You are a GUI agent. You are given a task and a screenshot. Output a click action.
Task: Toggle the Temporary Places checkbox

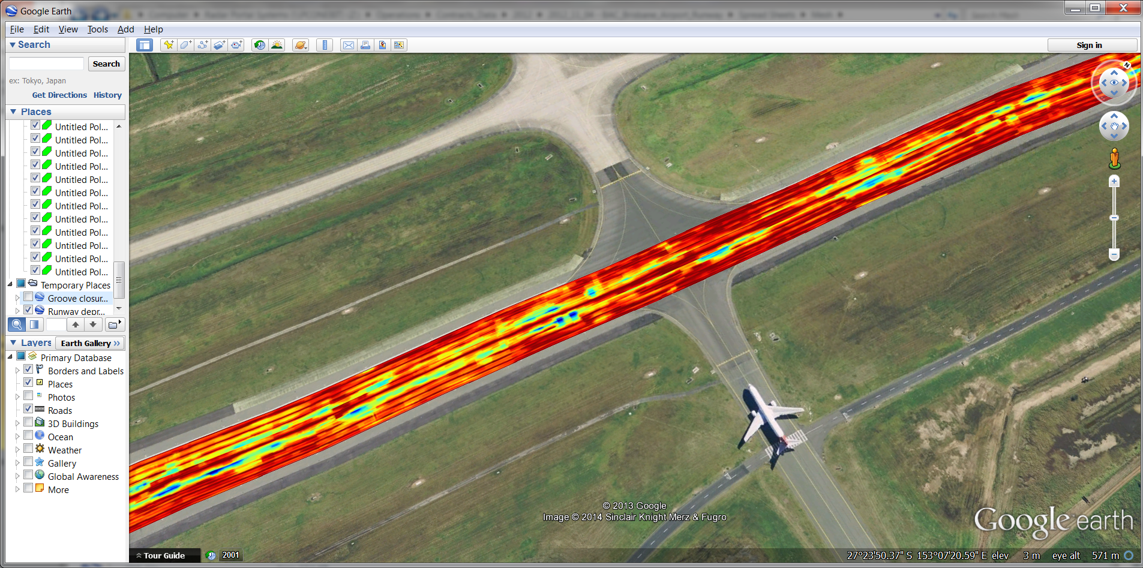point(21,284)
